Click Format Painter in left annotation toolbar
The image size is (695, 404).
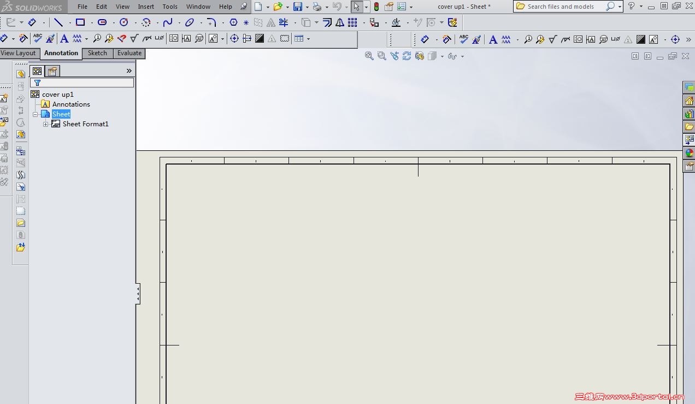[50, 39]
